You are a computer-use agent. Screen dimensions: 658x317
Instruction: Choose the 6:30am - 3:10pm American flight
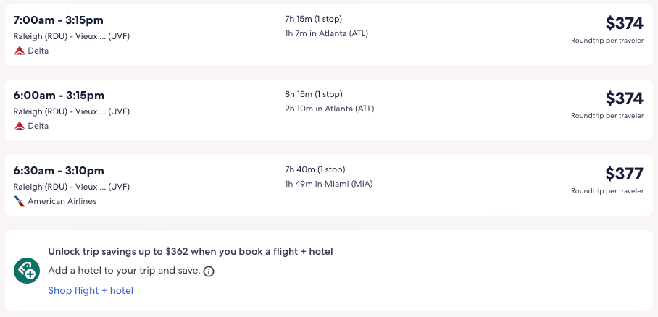pyautogui.click(x=59, y=170)
